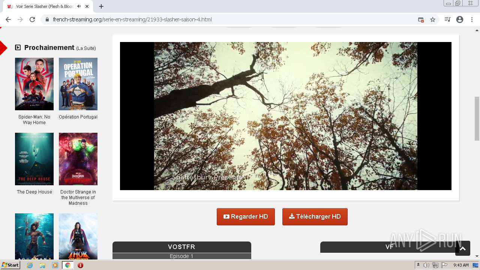Open the Chrome three-dot menu
Viewport: 480px width, 270px height.
(x=472, y=19)
